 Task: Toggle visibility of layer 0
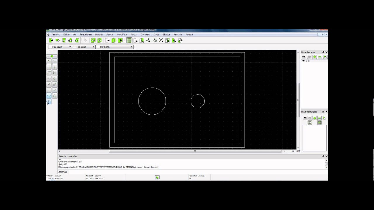303,61
